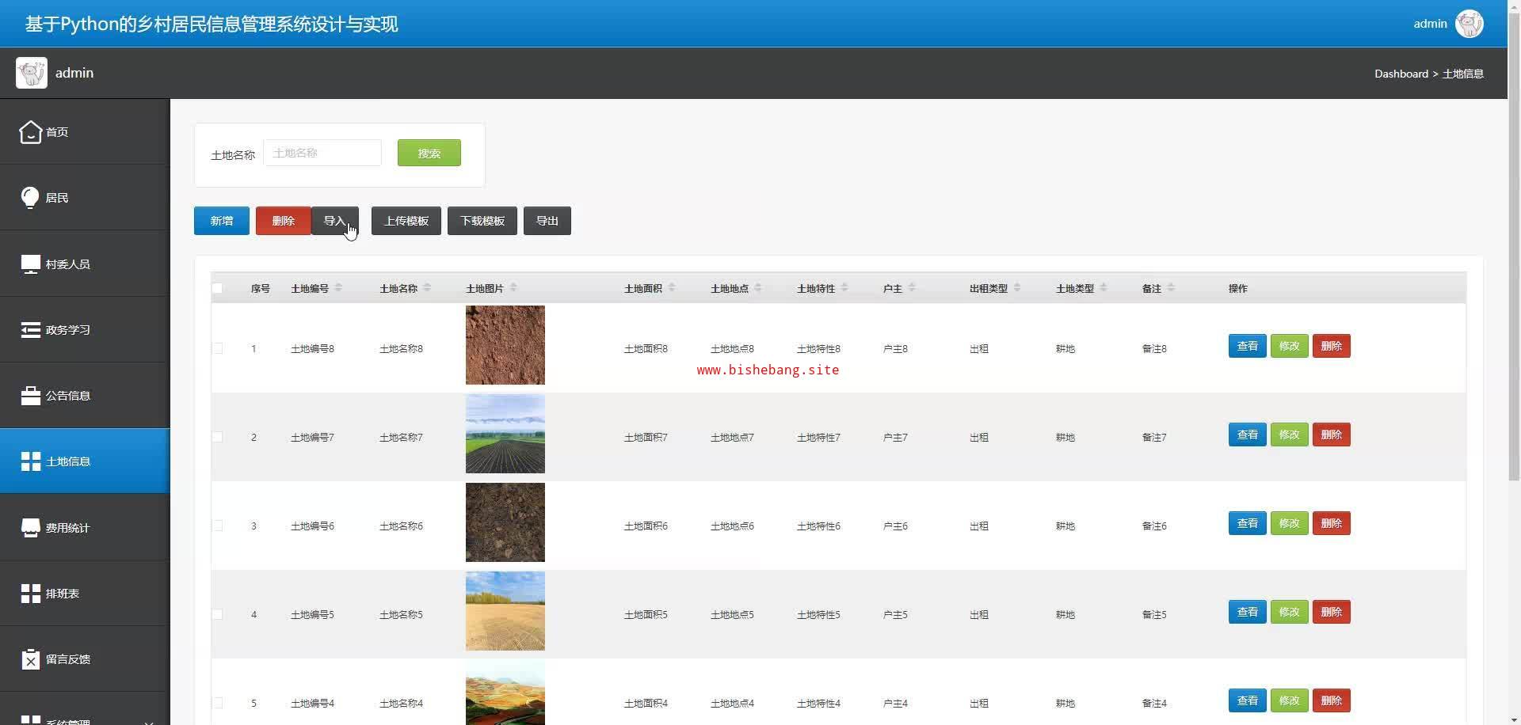Click the 政务学习 list icon

30,330
